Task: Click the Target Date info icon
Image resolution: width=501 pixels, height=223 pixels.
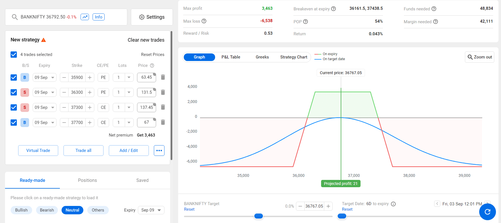Action: [393, 204]
